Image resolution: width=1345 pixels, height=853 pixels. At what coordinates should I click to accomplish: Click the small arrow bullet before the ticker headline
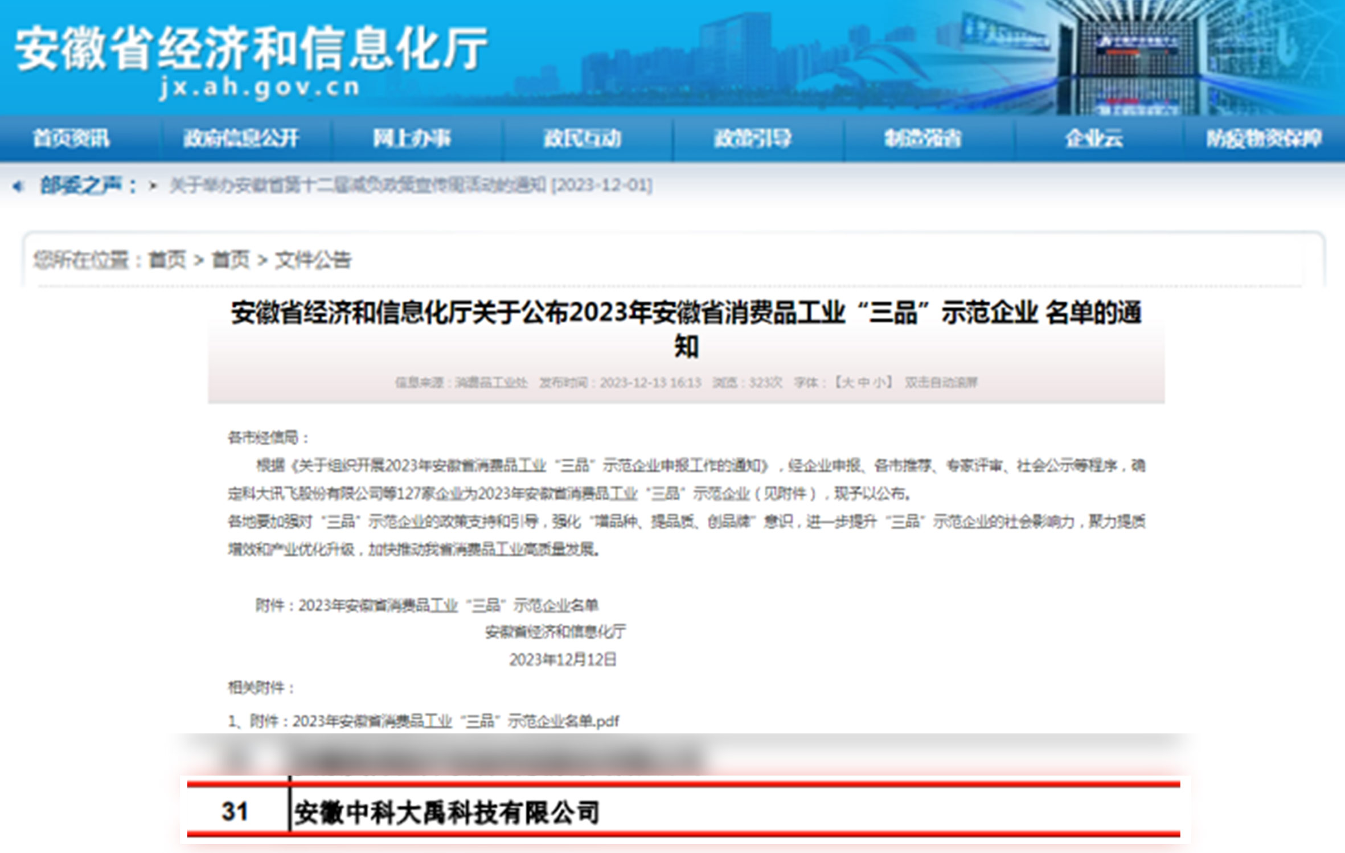coord(153,186)
